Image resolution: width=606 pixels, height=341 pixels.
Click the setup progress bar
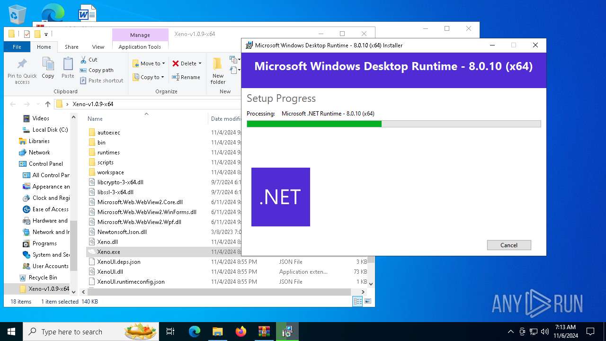click(394, 124)
